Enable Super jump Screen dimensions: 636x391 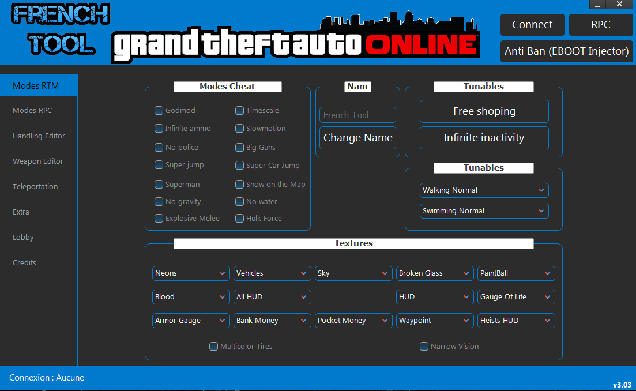pyautogui.click(x=159, y=165)
